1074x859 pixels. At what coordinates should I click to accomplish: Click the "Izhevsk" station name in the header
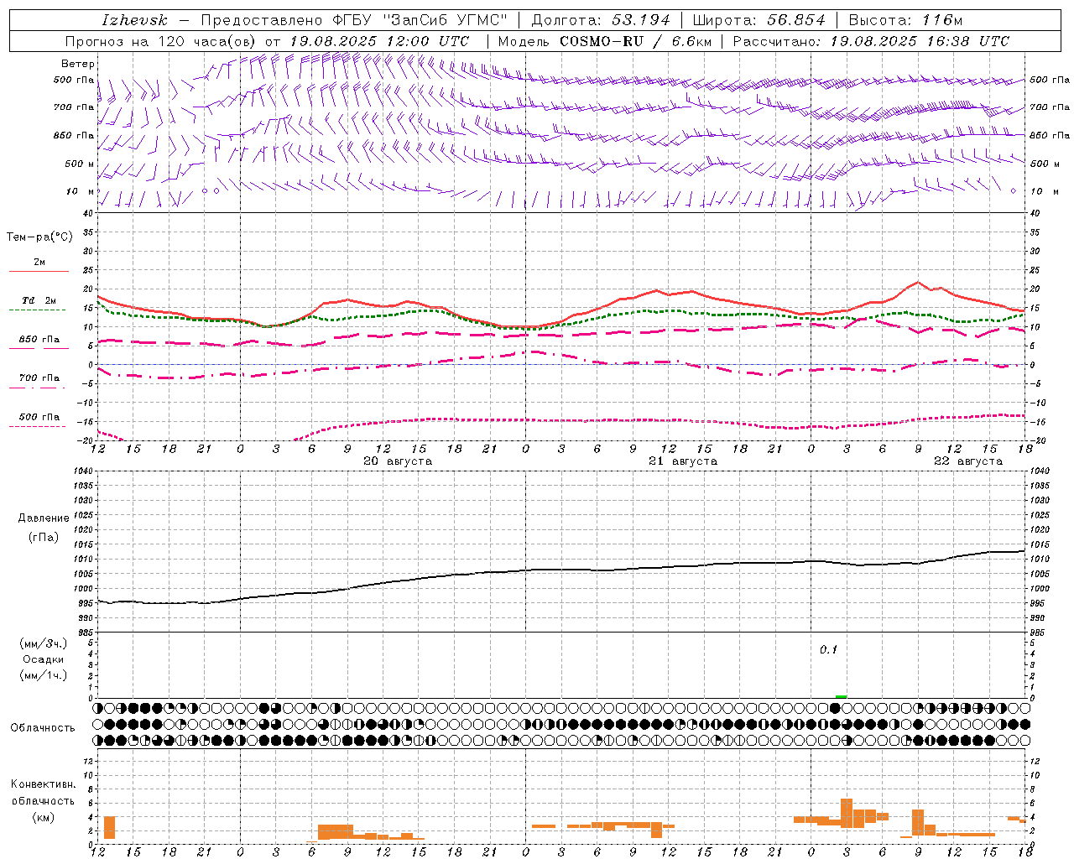134,20
